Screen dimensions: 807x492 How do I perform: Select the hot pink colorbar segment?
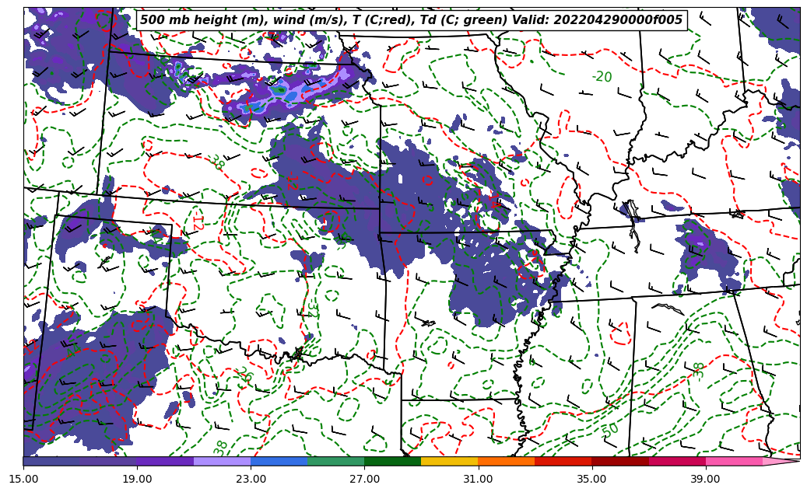coord(734,462)
